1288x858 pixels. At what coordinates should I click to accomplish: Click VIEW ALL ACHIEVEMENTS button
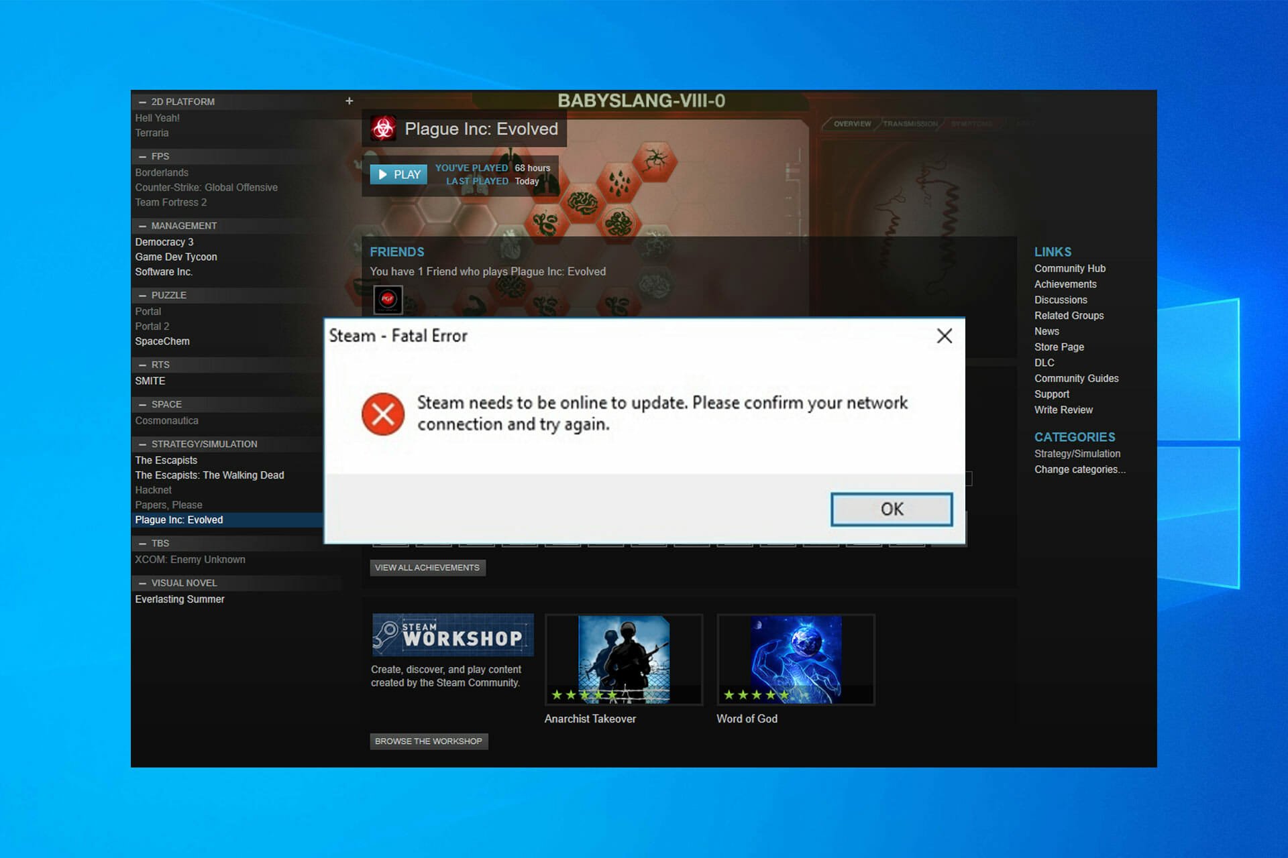pyautogui.click(x=427, y=568)
